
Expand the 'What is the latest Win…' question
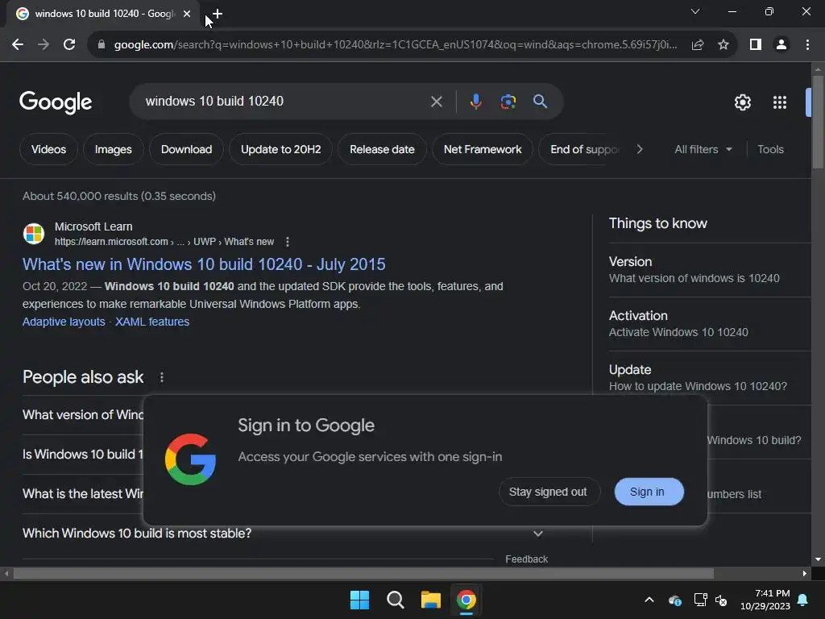(83, 494)
